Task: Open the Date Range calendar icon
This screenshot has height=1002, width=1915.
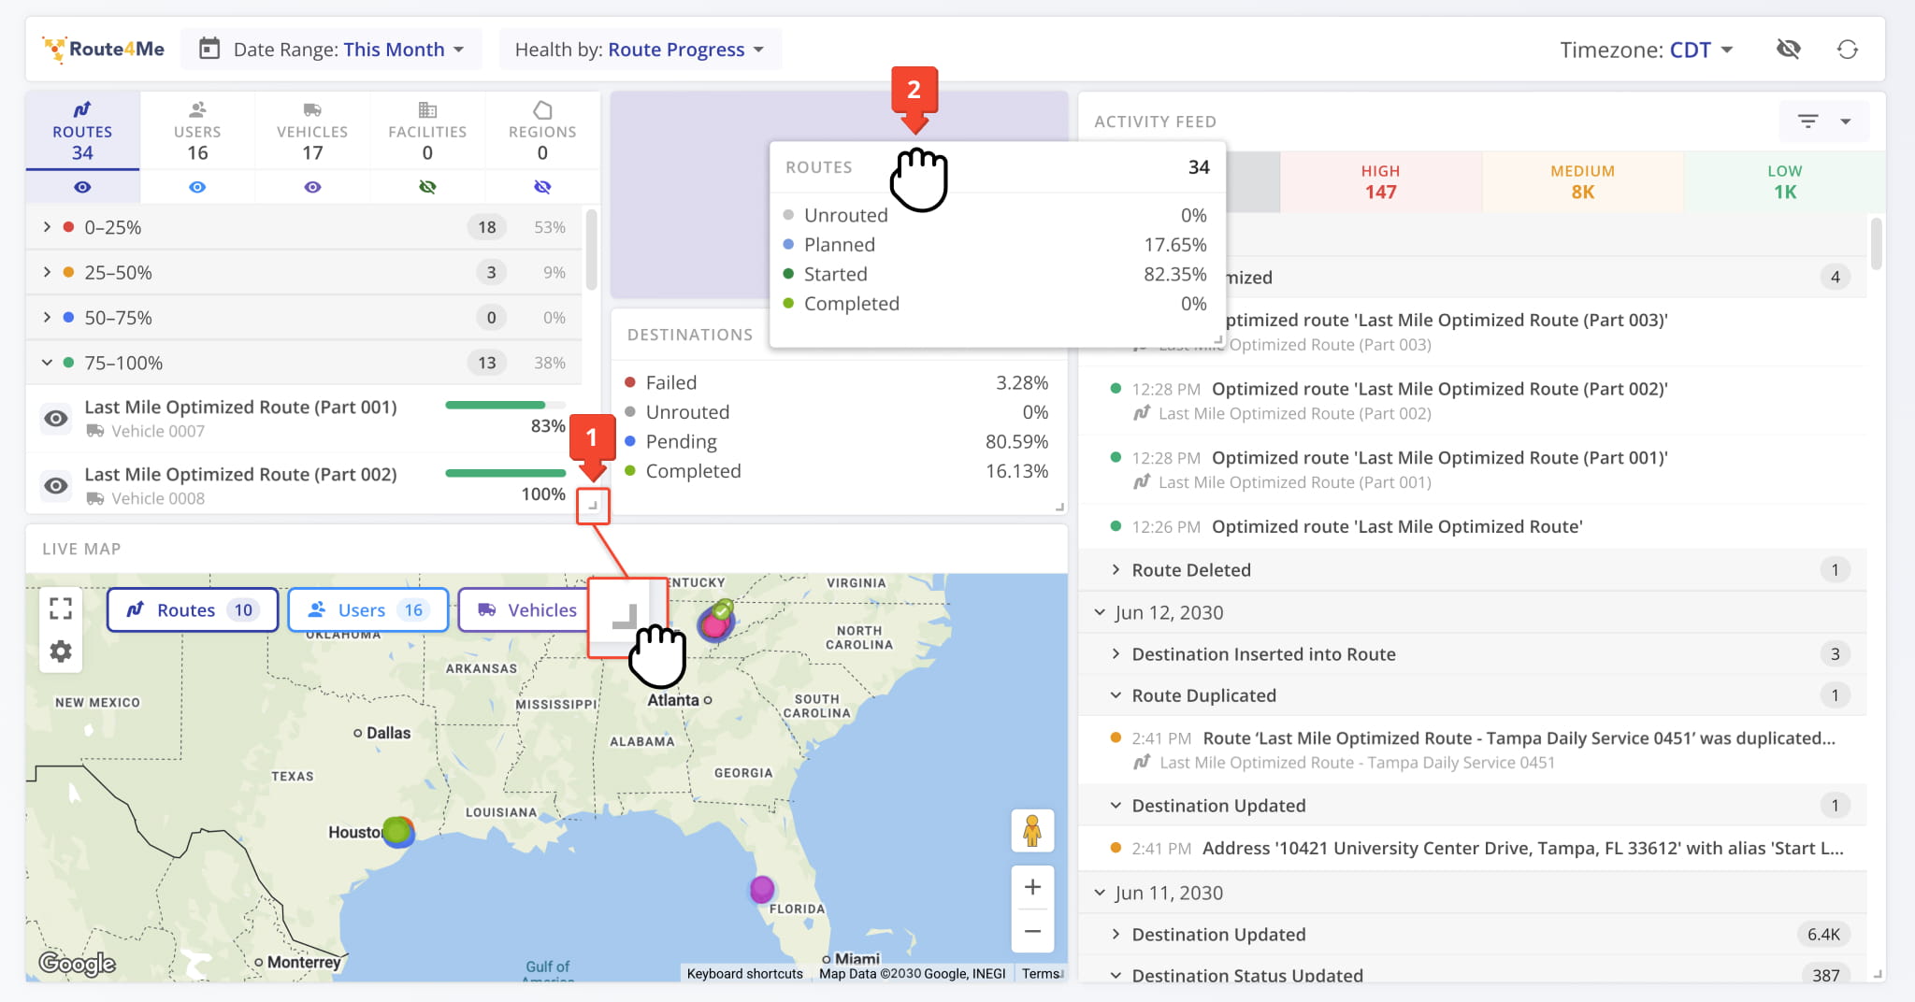Action: pos(209,49)
